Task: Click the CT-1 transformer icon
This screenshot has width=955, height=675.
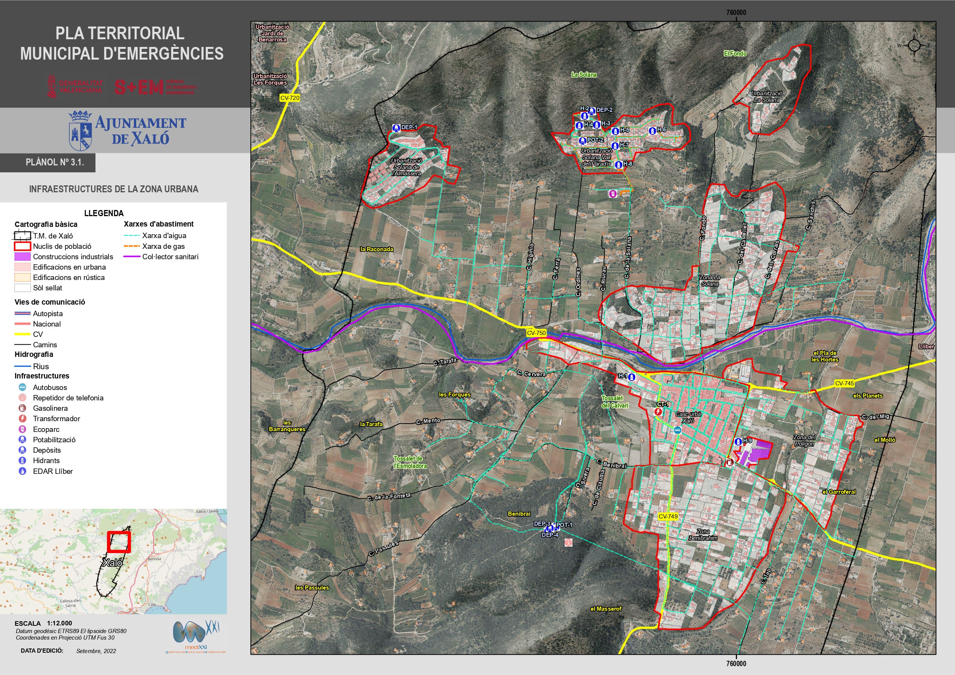Action: [658, 411]
